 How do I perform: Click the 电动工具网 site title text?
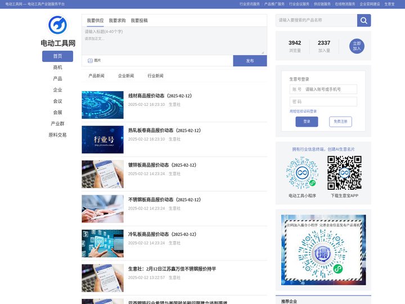(58, 43)
